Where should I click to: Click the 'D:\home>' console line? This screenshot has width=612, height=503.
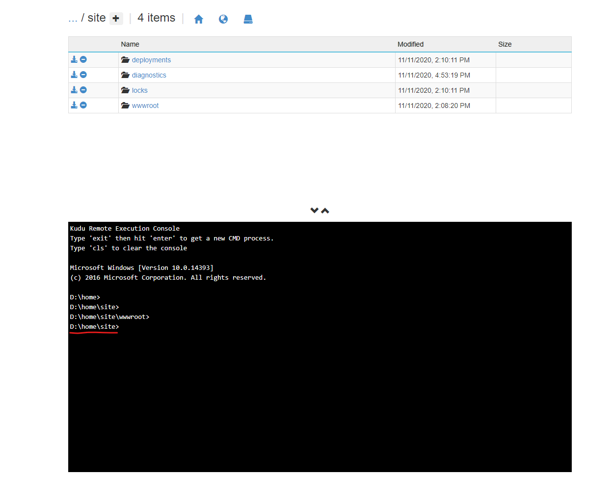[85, 297]
